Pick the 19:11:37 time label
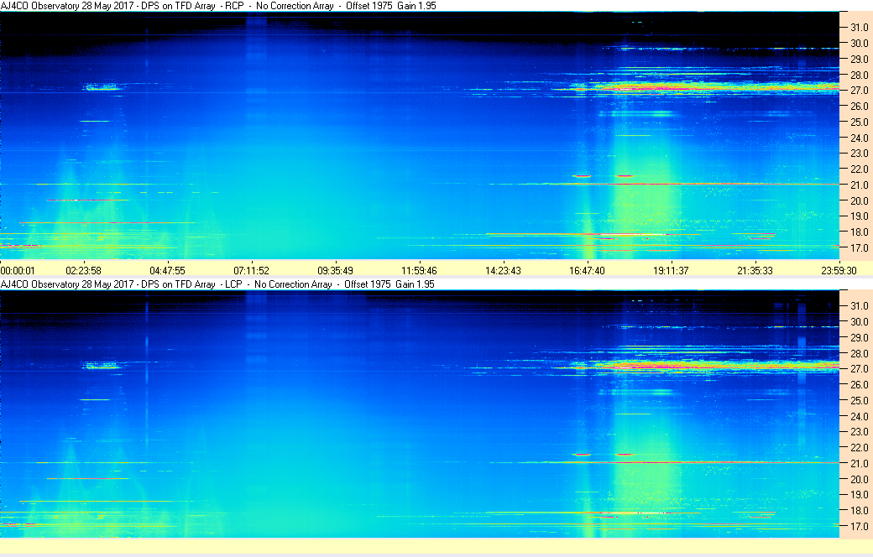Image resolution: width=873 pixels, height=557 pixels. (671, 271)
